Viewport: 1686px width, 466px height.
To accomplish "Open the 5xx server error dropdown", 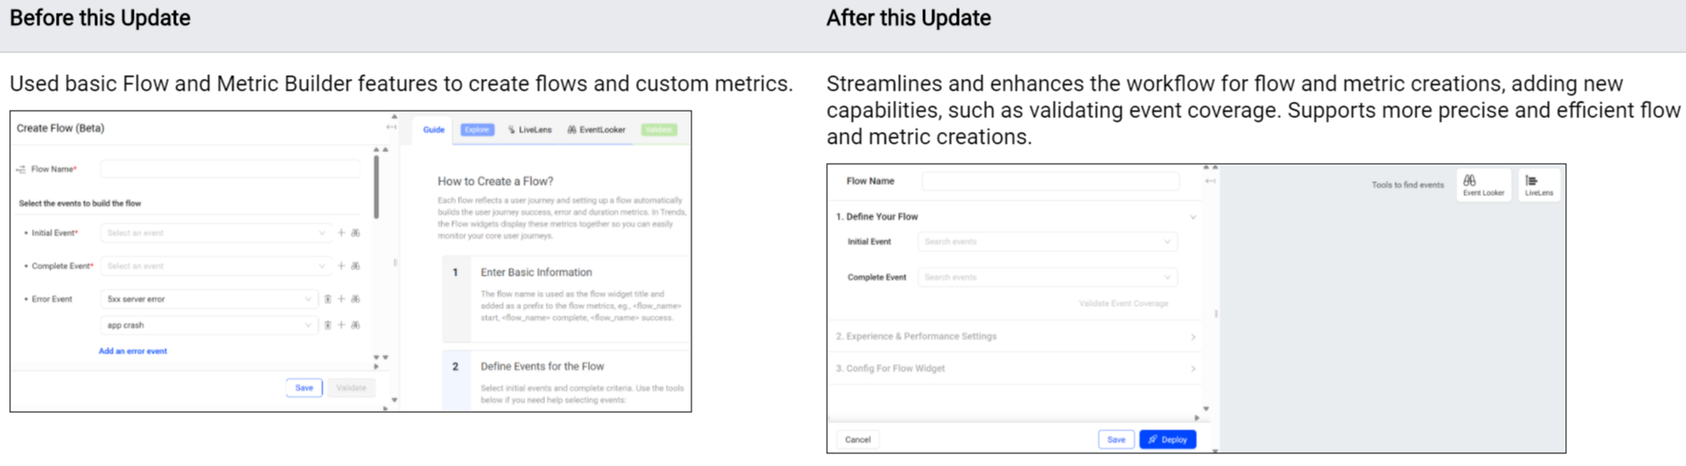I will click(208, 299).
